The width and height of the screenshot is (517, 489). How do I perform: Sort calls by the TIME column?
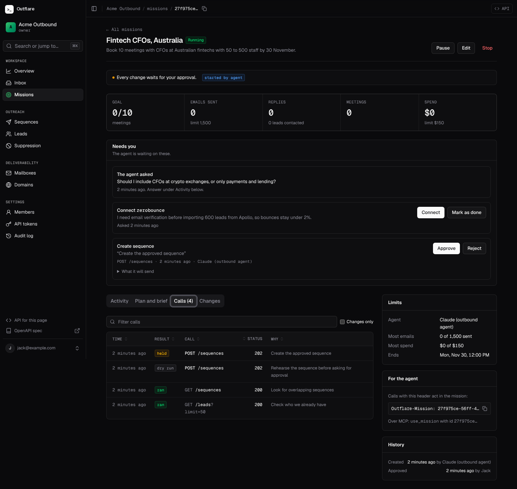pos(120,339)
